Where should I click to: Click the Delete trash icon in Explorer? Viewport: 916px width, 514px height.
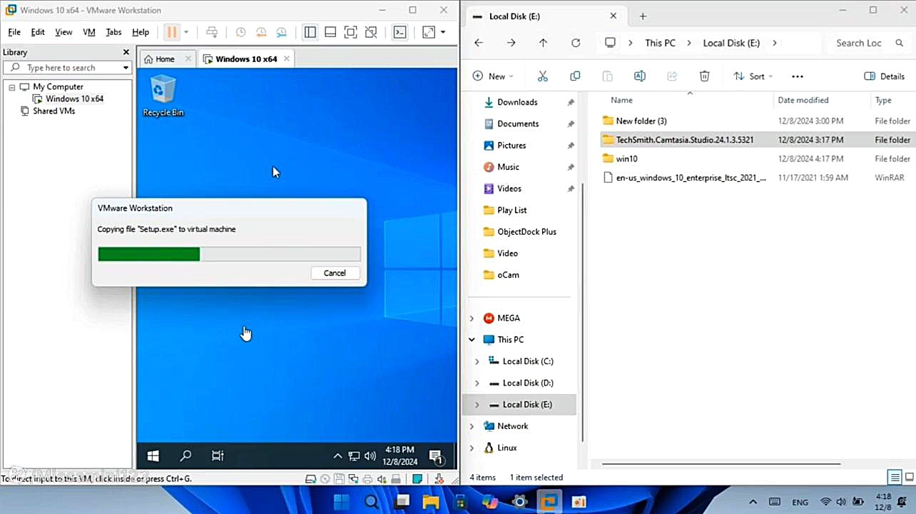point(704,76)
